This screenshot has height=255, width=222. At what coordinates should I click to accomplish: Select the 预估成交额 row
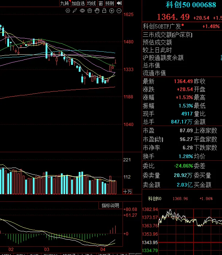(x=157, y=43)
